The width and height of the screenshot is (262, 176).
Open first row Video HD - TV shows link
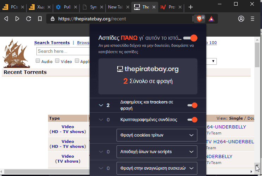coord(68,129)
